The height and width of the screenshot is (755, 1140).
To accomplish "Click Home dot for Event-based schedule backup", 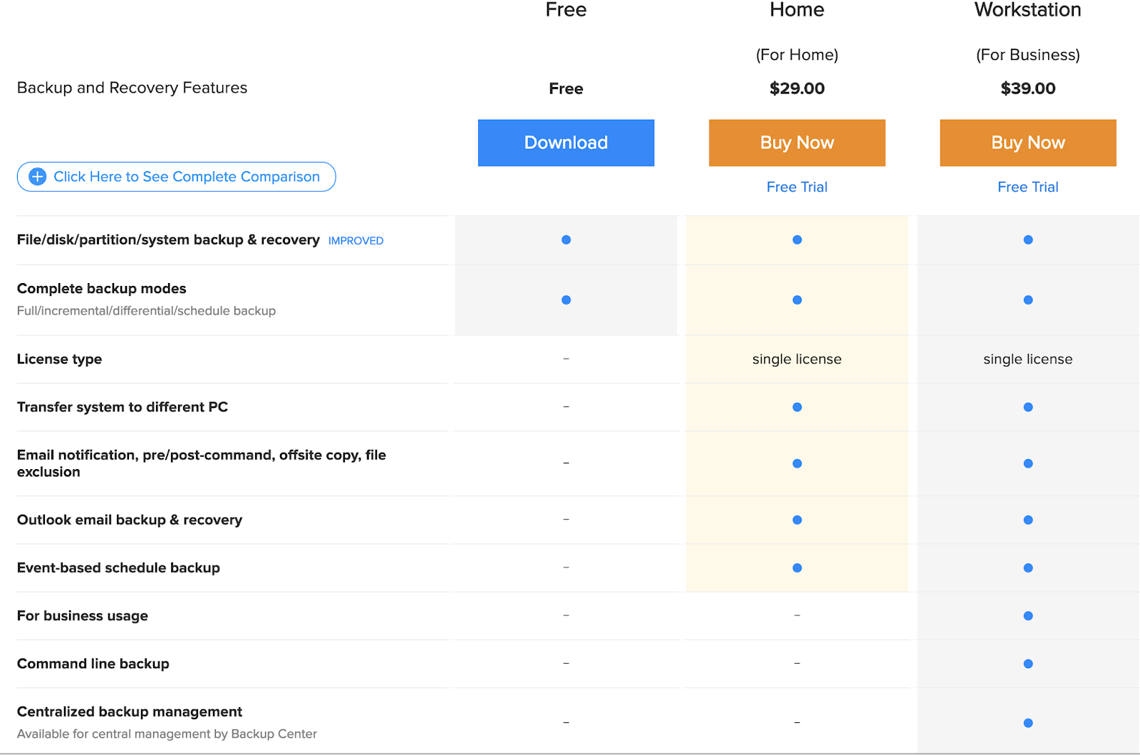I will [797, 568].
